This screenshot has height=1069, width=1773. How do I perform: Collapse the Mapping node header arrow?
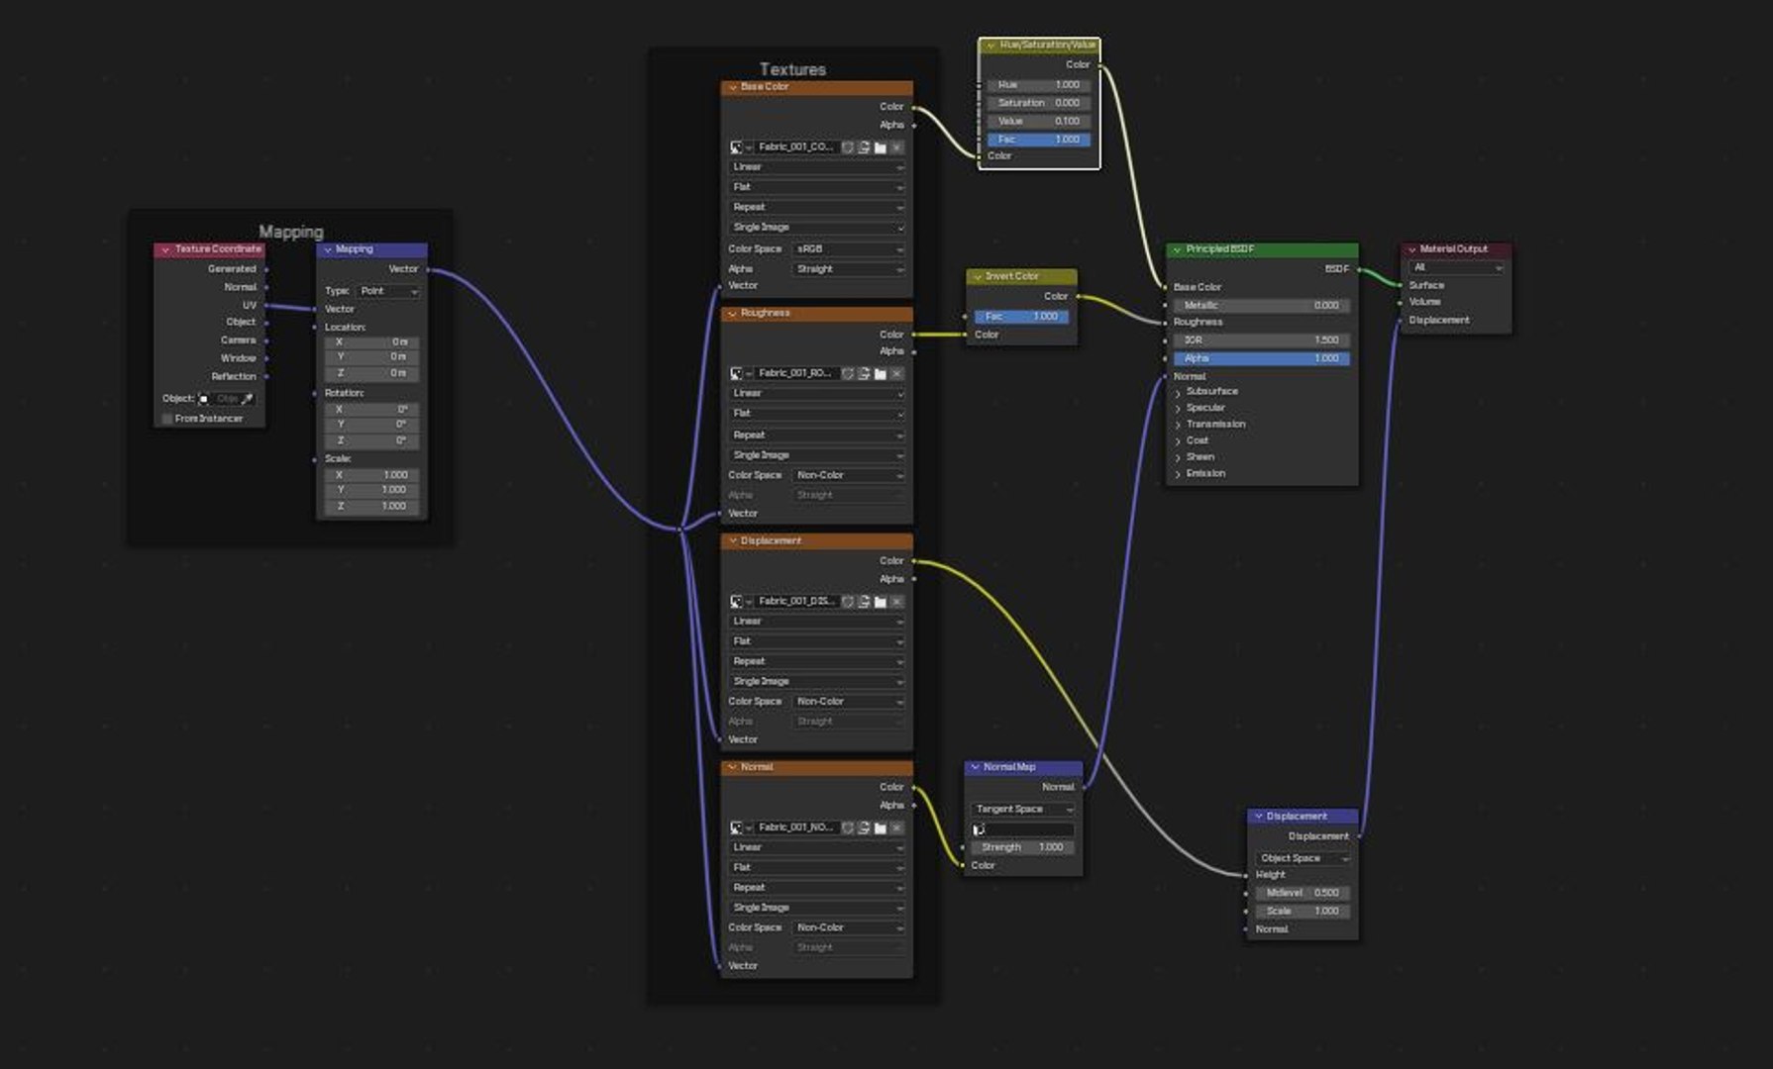tap(328, 250)
